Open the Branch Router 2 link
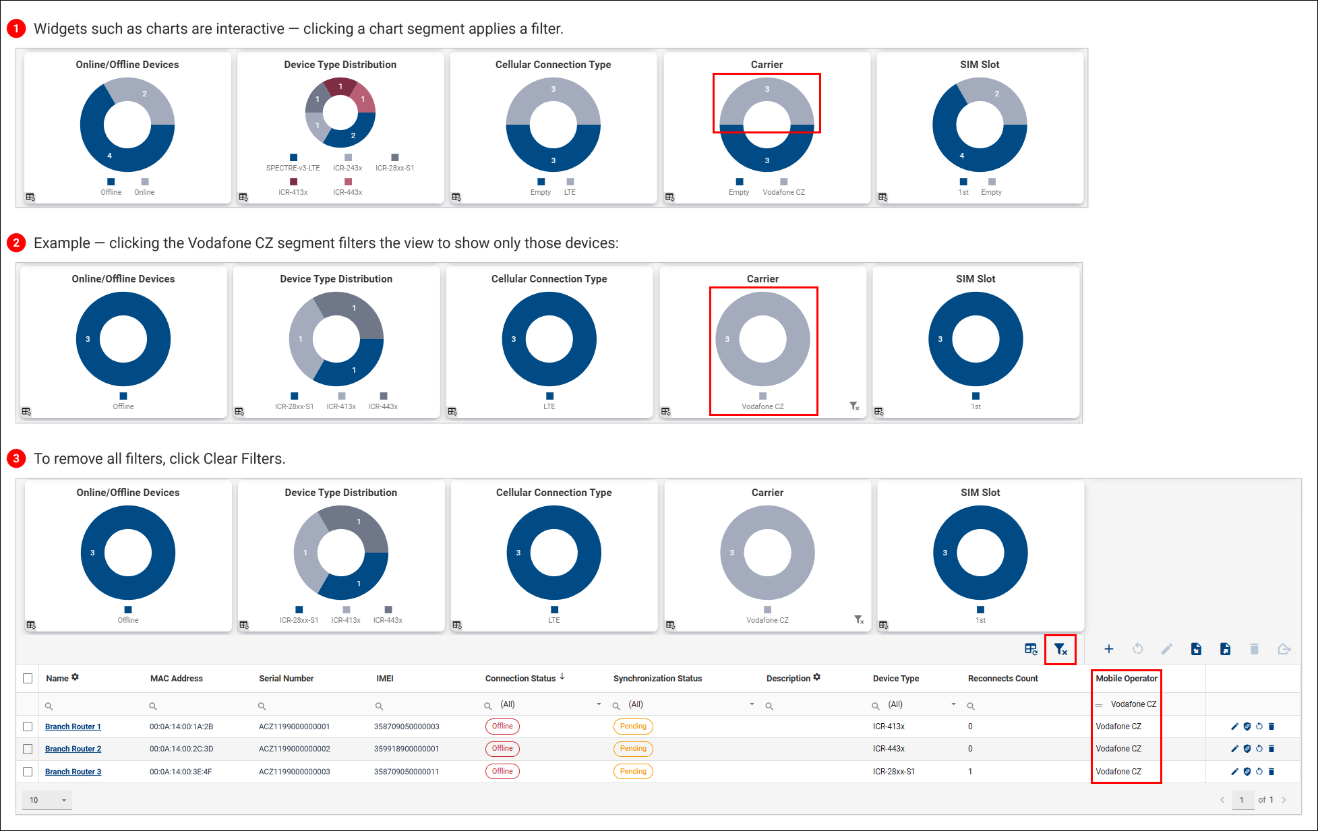 73,749
